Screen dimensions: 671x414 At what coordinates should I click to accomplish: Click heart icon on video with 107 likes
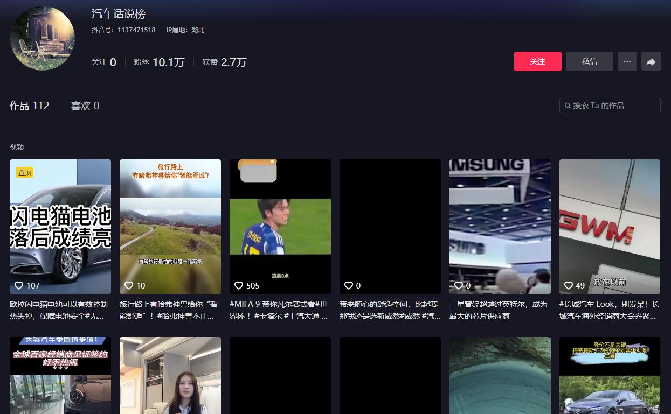coord(19,285)
